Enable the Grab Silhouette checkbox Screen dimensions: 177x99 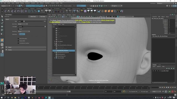(18, 38)
